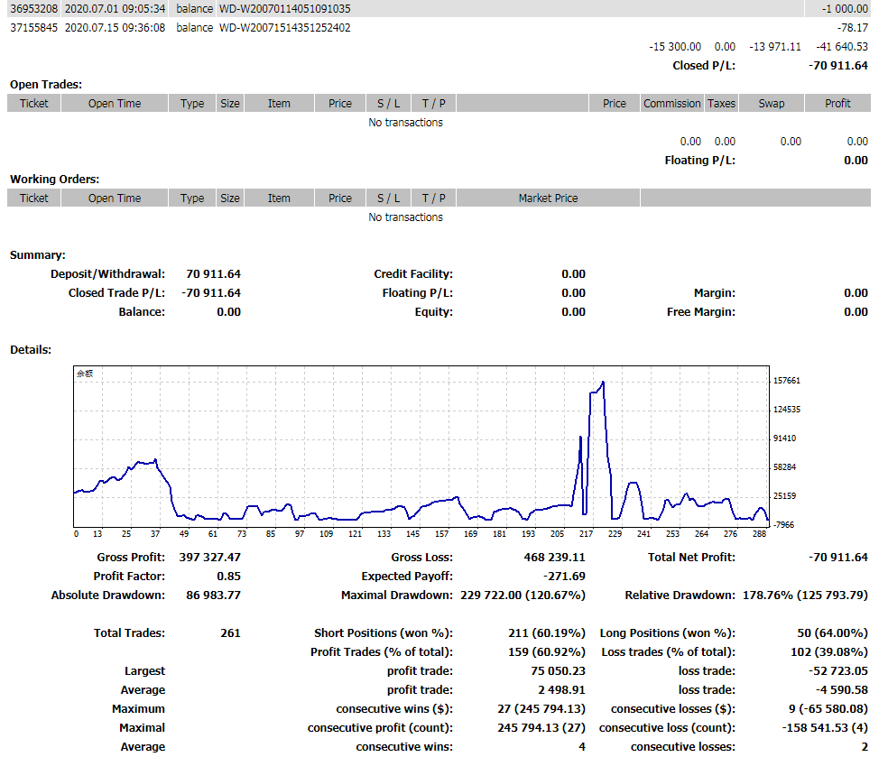
Task: Click the Total Trades value 261
Action: coord(230,633)
